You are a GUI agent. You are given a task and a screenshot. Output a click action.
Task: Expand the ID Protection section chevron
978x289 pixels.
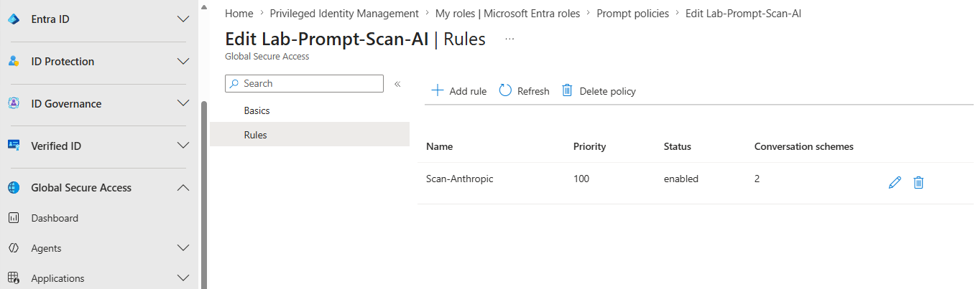[x=183, y=62]
